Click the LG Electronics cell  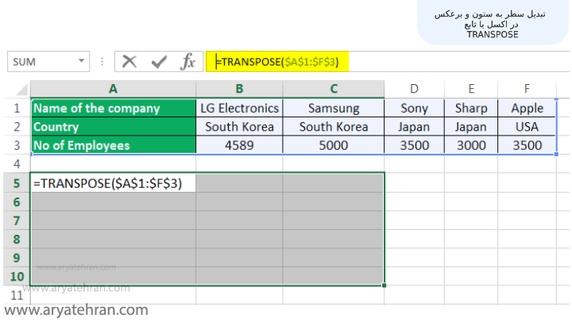tap(239, 109)
